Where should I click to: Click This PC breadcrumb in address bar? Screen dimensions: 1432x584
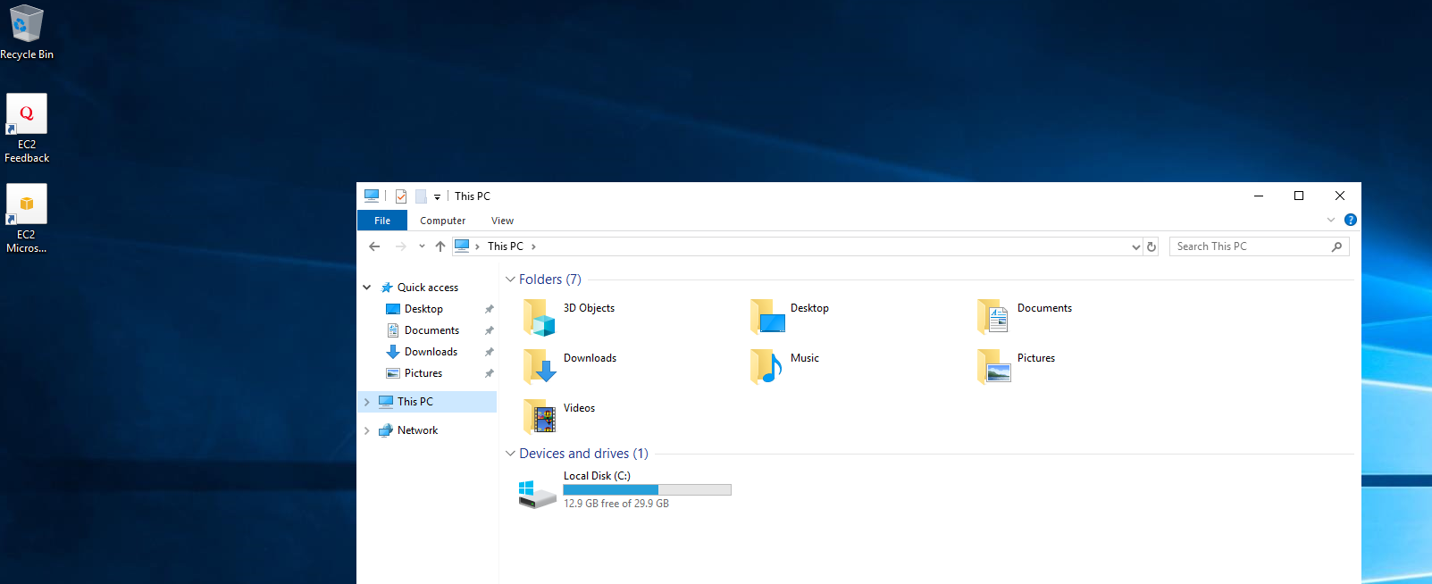click(506, 246)
